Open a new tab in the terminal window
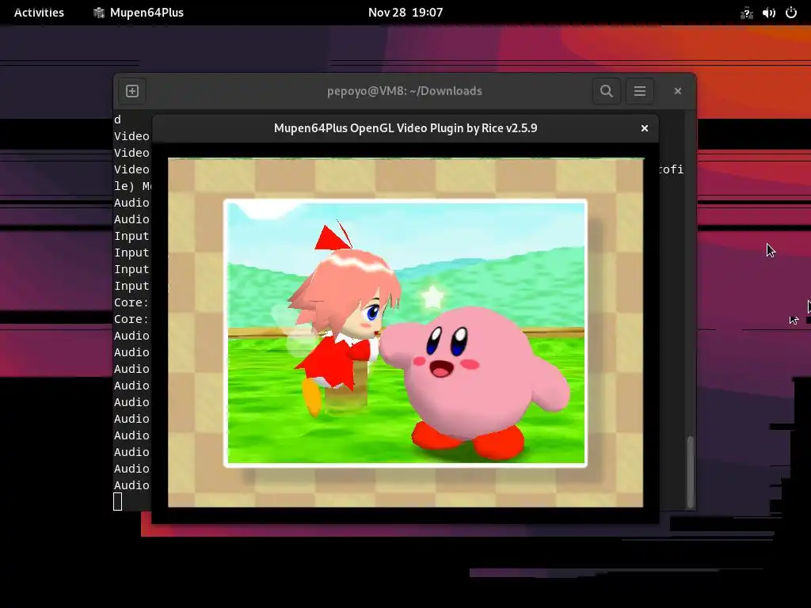 (x=132, y=91)
